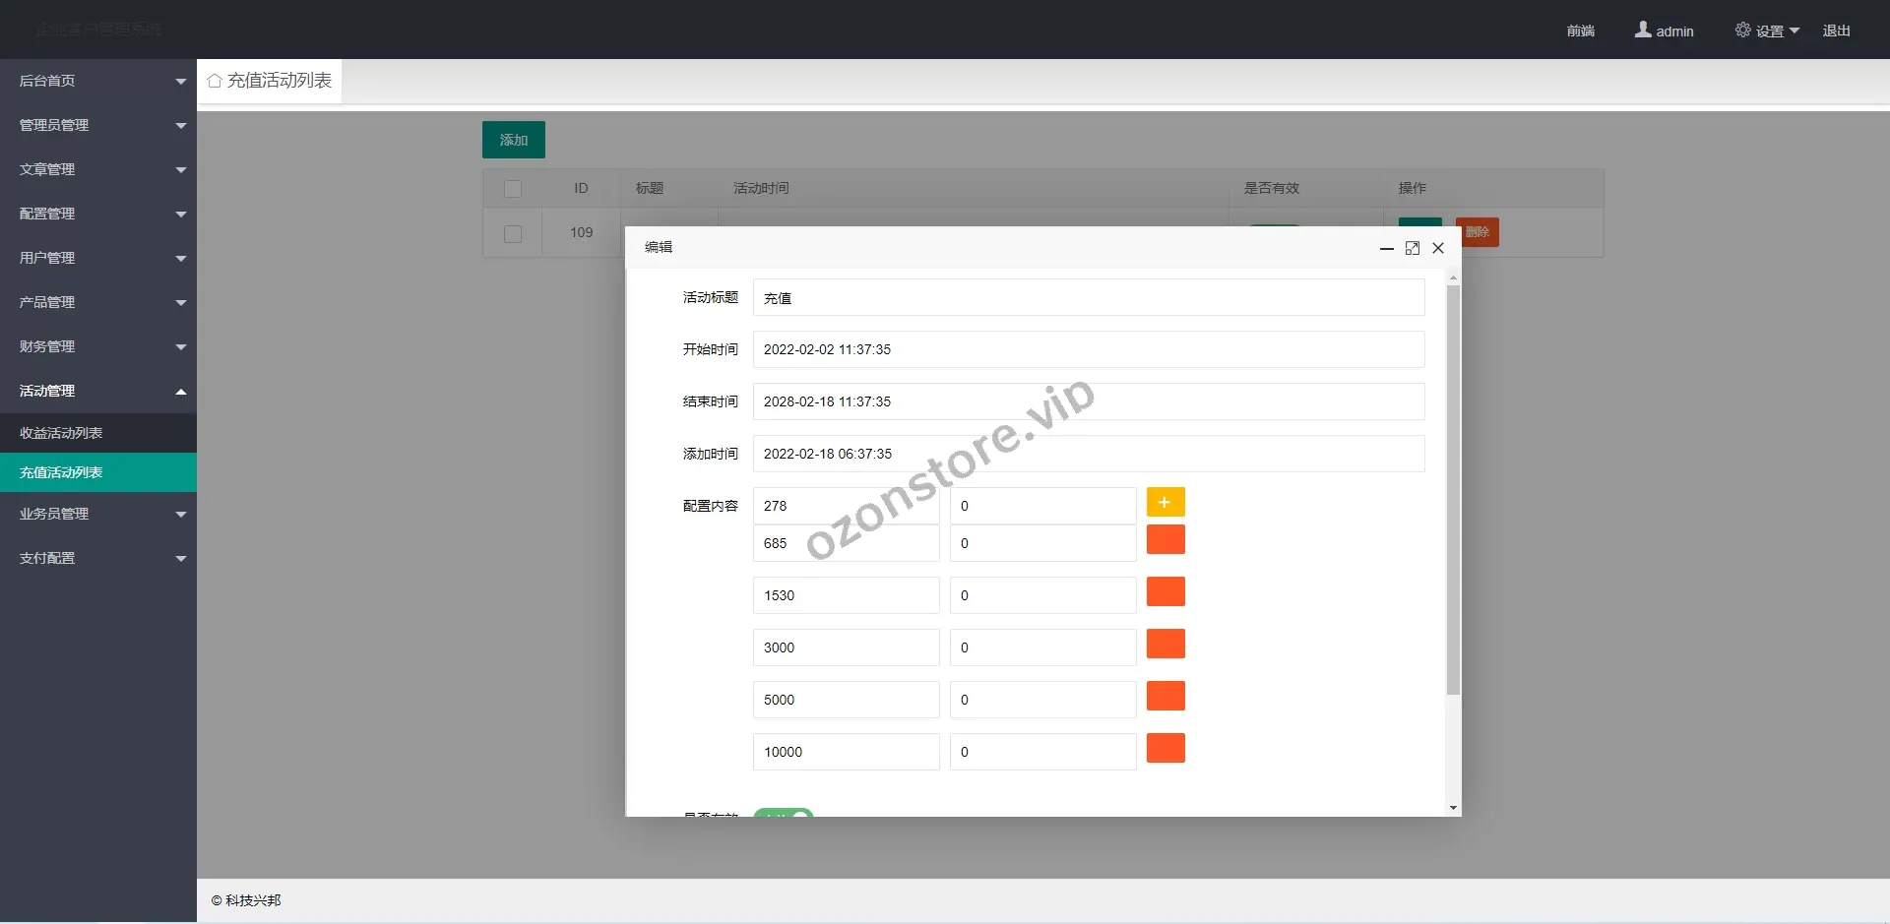This screenshot has width=1890, height=924.
Task: Click the home icon in the breadcrumb bar
Action: 215,81
